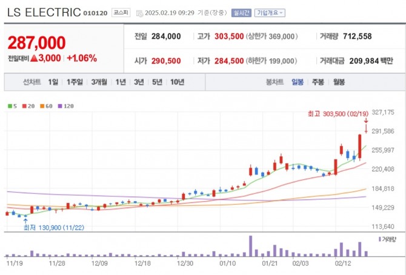This screenshot has height=275, width=406.
Task: Click the 상한가 369,000 text
Action: click(x=271, y=36)
